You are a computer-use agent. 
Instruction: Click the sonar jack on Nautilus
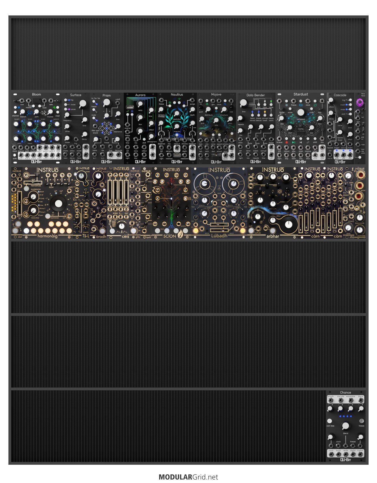click(x=177, y=147)
